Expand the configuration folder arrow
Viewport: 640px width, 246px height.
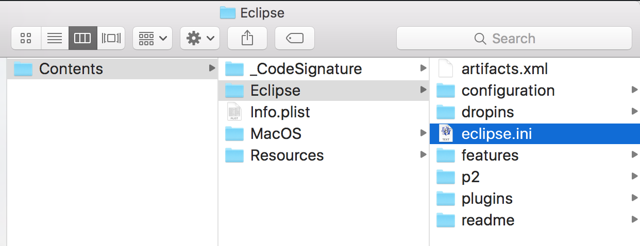click(634, 91)
